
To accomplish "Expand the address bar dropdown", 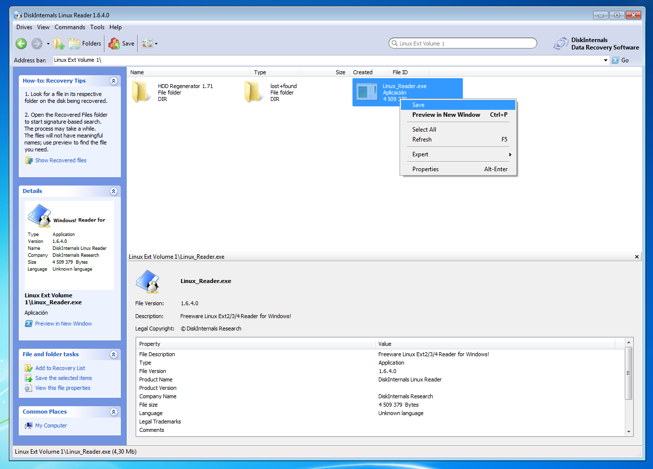I will [605, 60].
